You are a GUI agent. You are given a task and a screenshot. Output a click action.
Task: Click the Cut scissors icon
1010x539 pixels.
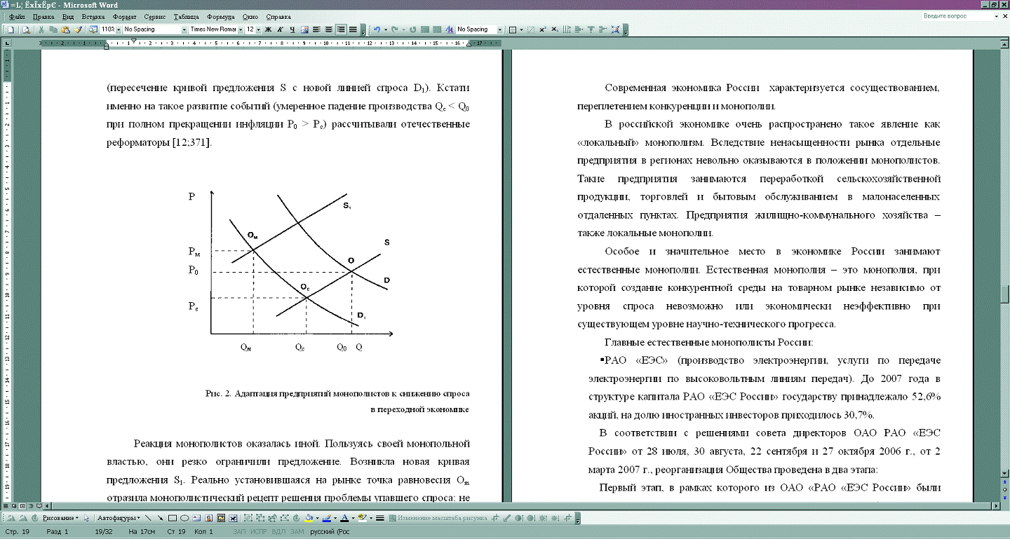[42, 29]
